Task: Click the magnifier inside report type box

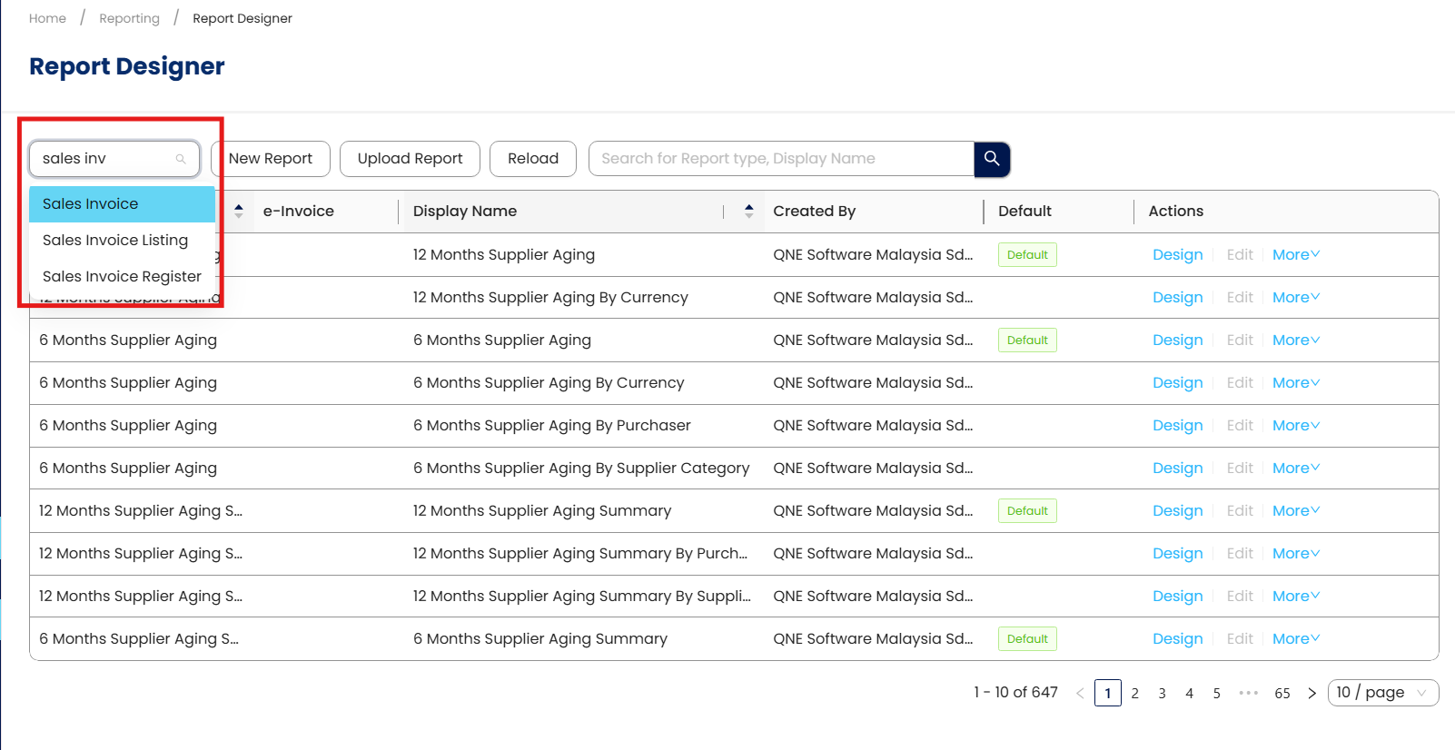Action: 181,159
